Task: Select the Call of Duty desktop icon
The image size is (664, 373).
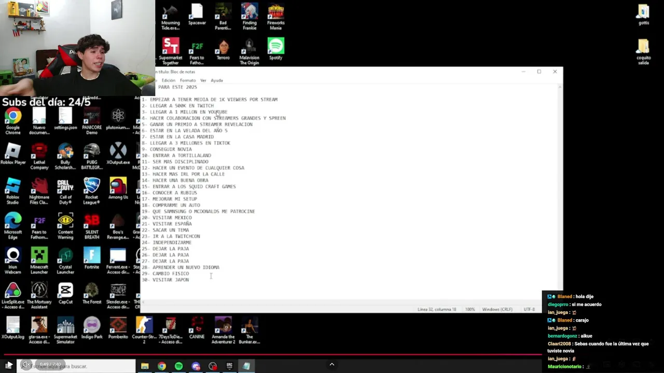Action: pos(65,191)
